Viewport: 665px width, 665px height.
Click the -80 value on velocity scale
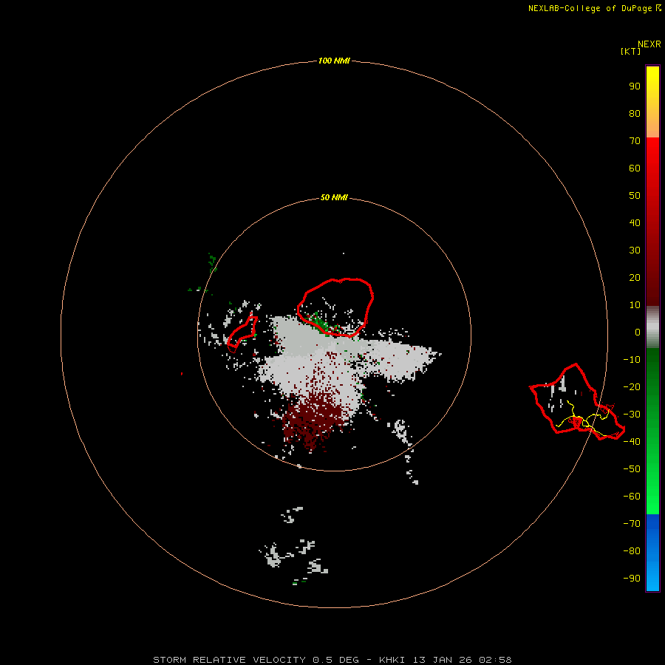click(632, 551)
